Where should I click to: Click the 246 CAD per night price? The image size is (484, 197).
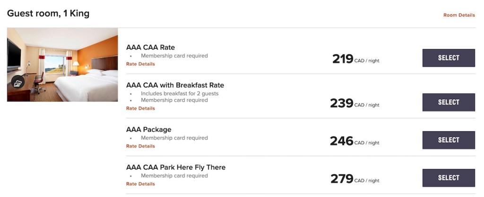tap(354, 141)
